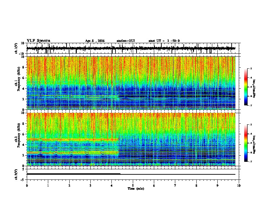Screen dimensions: 269x208
Task: Click inside the ch.2 spectrogram plot
Action: pyautogui.click(x=131, y=139)
